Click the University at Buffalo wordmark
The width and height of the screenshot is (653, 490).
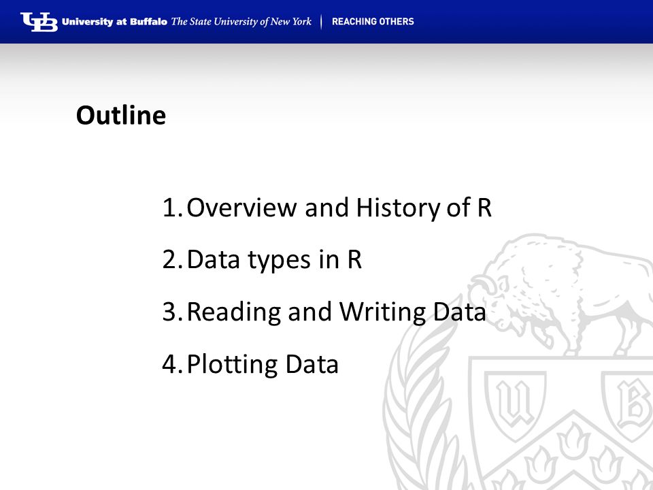click(x=114, y=22)
